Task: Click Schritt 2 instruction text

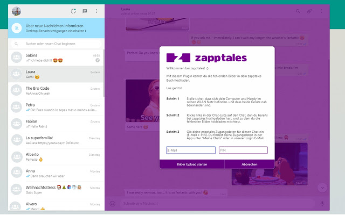Action: click(x=227, y=118)
